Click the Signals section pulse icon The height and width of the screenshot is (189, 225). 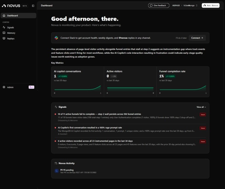click(56, 107)
